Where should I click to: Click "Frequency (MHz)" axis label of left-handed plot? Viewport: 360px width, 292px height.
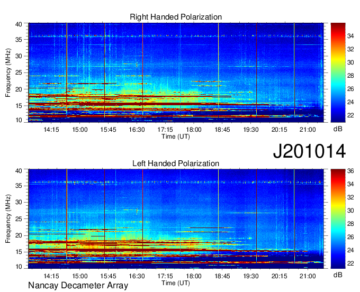pos(8,219)
